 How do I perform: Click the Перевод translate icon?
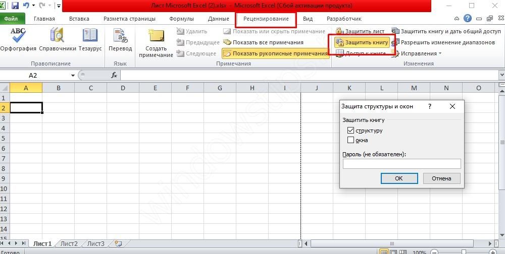pos(120,37)
